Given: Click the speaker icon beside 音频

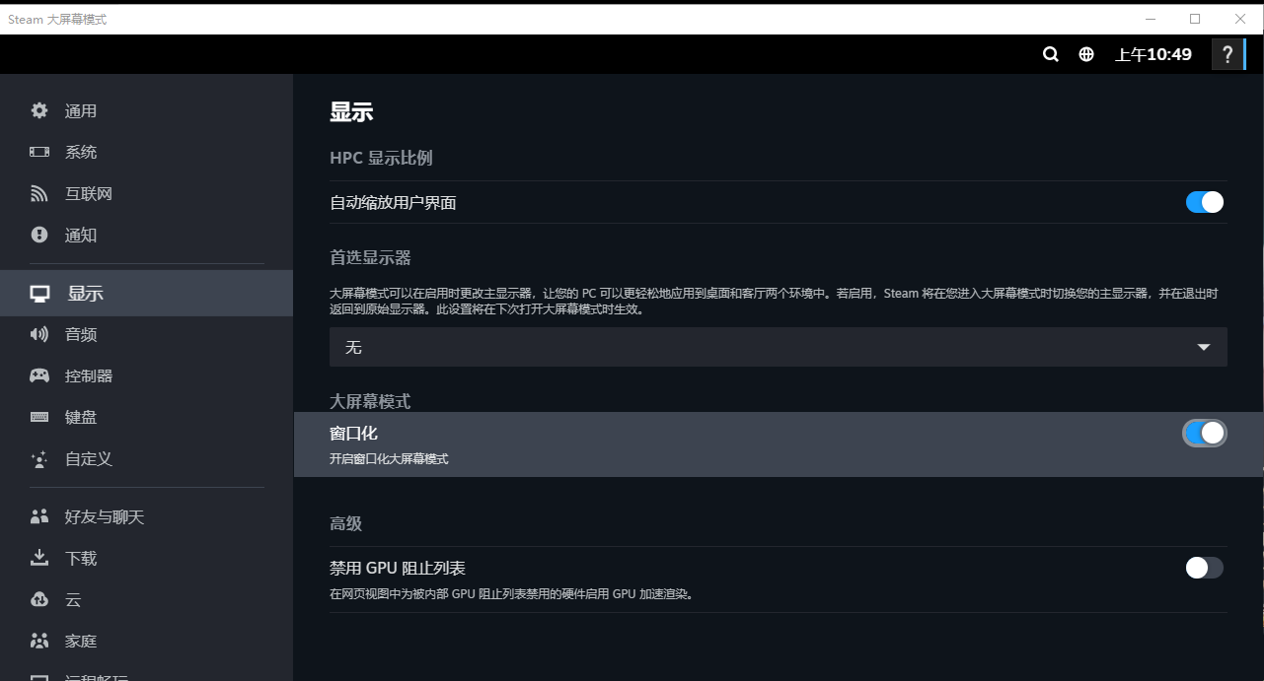Looking at the screenshot, I should (39, 334).
